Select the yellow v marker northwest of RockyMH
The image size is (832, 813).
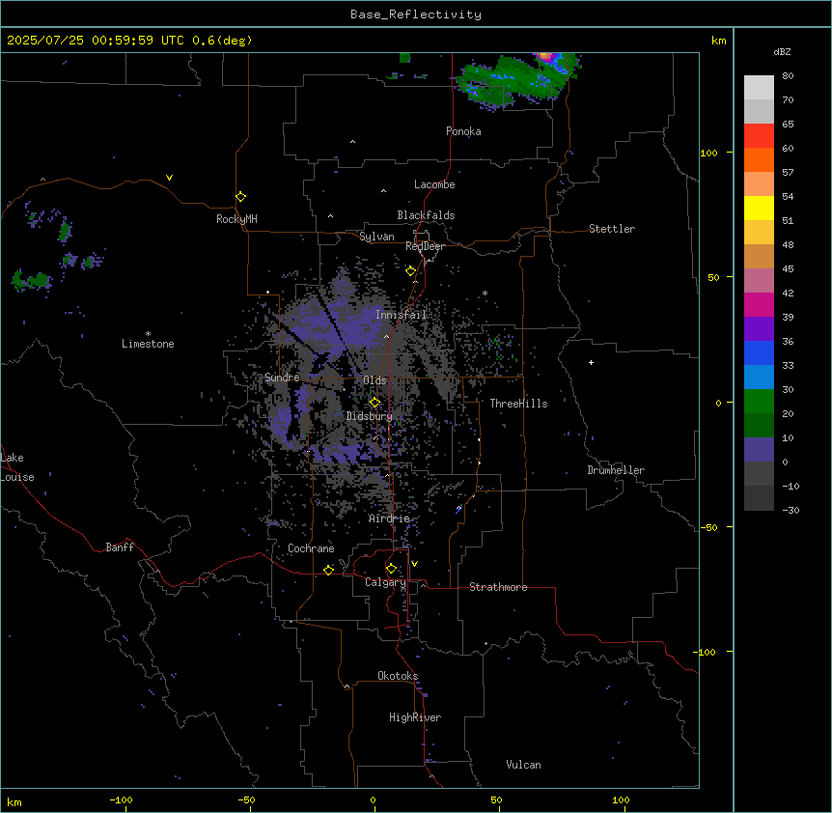coord(169,178)
